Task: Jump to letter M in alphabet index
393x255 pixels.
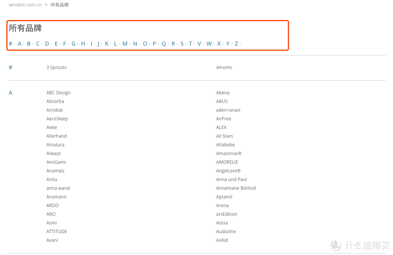Action: click(125, 44)
